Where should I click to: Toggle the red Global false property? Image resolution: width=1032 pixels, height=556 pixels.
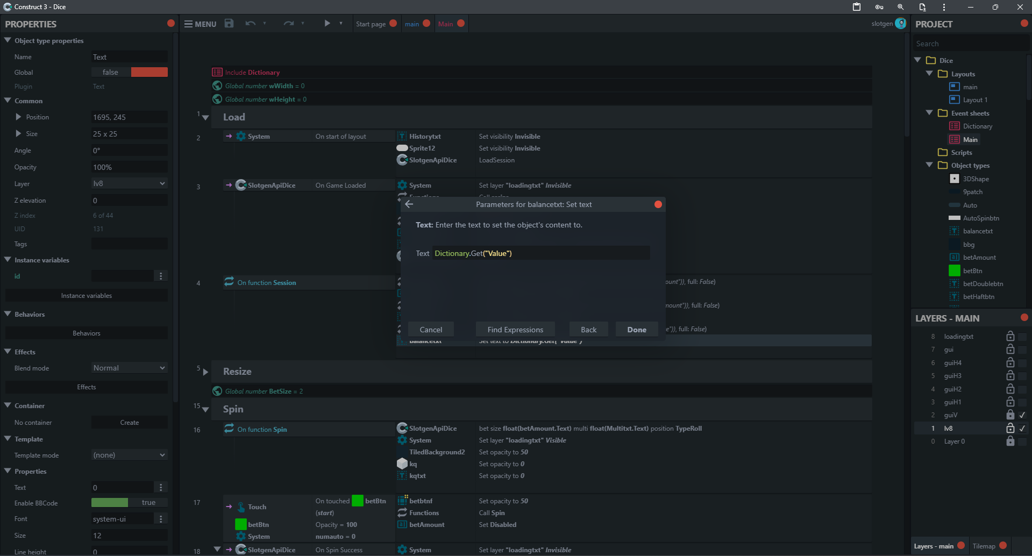click(129, 72)
